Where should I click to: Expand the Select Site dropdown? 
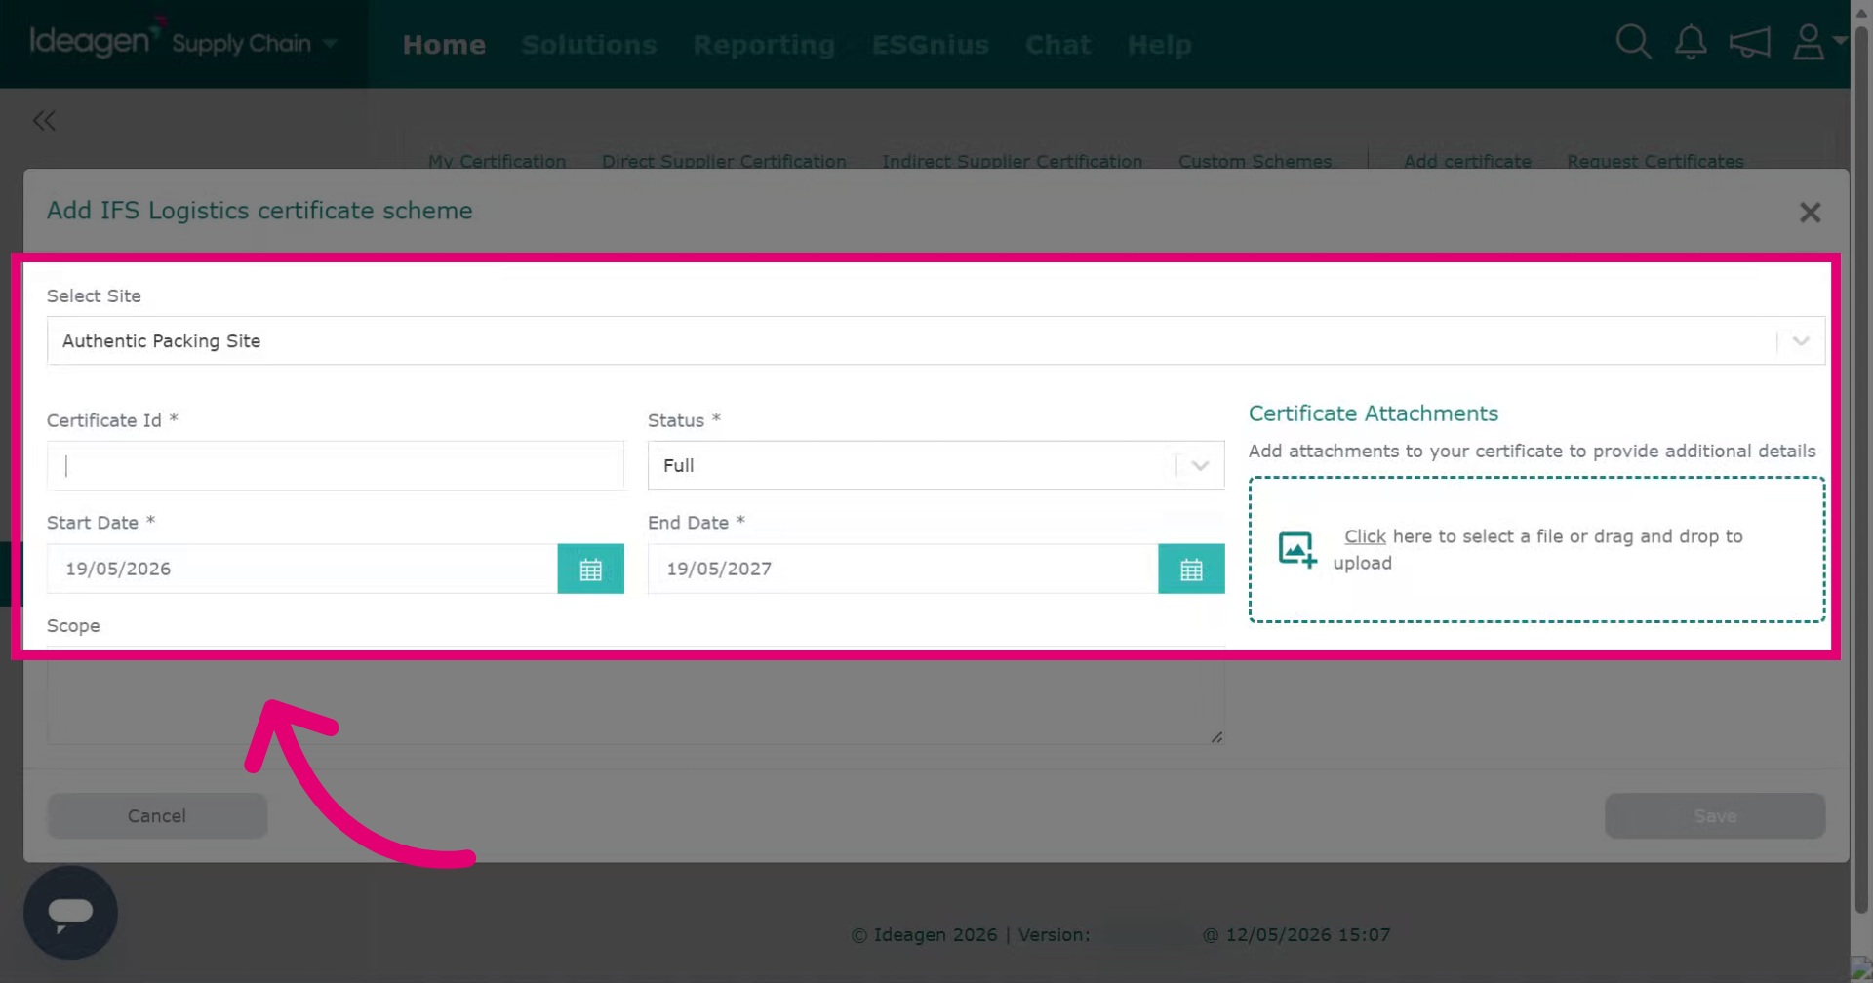tap(1801, 341)
